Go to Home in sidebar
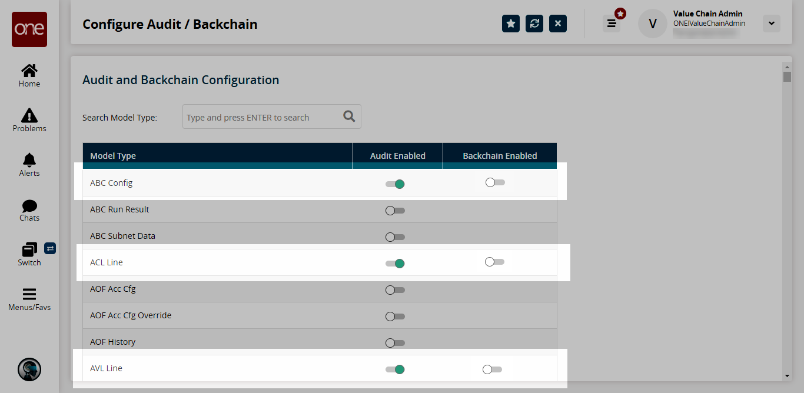The image size is (804, 393). (29, 76)
